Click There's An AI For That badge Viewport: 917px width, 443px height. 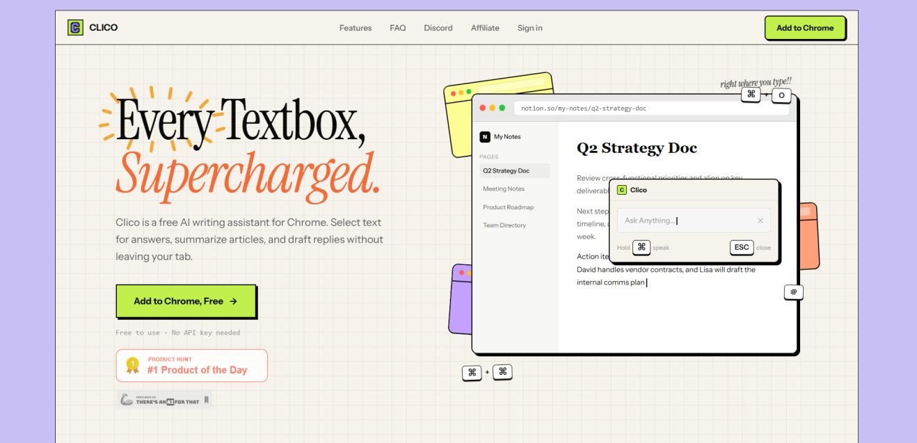click(165, 400)
